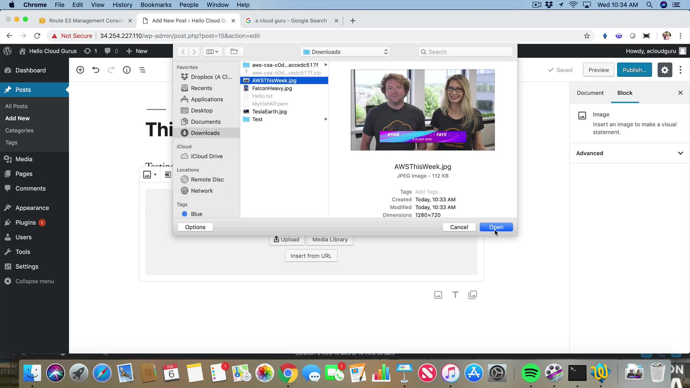Click the new folder icon in dialog

click(x=234, y=52)
